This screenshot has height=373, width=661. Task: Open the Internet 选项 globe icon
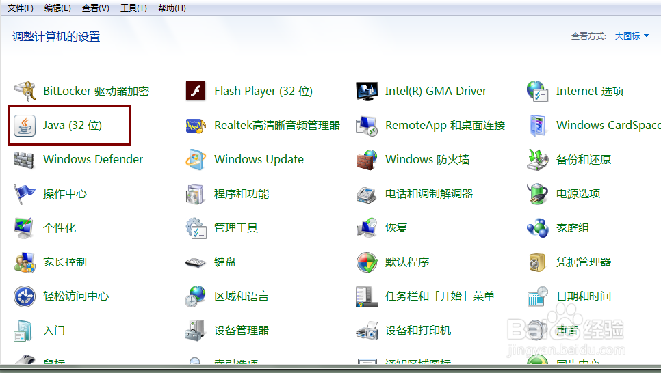pos(537,91)
